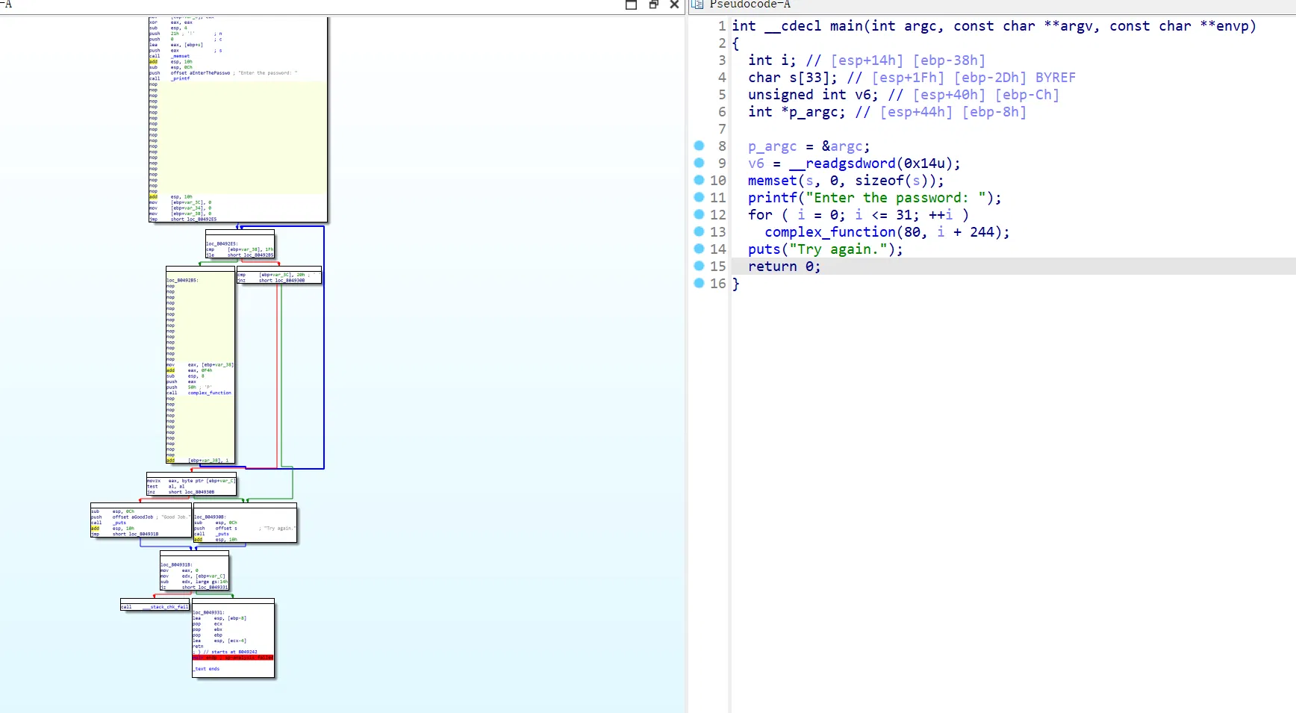Select variable s in char s[33] declaration
Screen dimensions: 1296x713
click(793, 78)
